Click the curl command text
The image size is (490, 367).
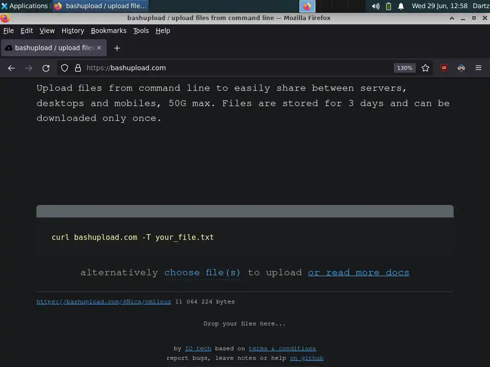(133, 237)
